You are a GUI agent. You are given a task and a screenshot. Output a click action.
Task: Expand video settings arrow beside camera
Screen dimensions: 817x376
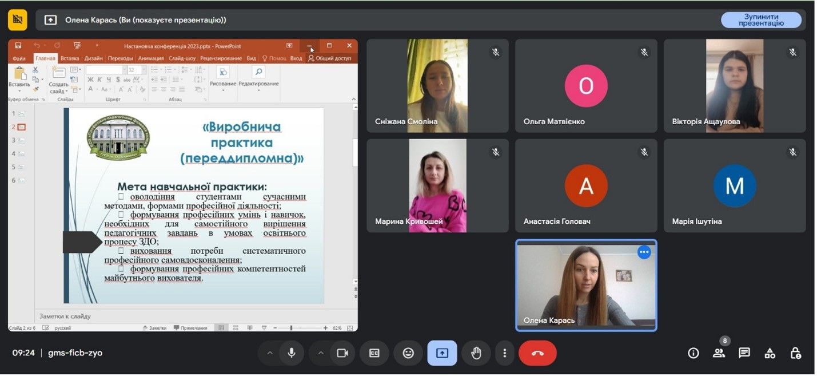pos(320,353)
